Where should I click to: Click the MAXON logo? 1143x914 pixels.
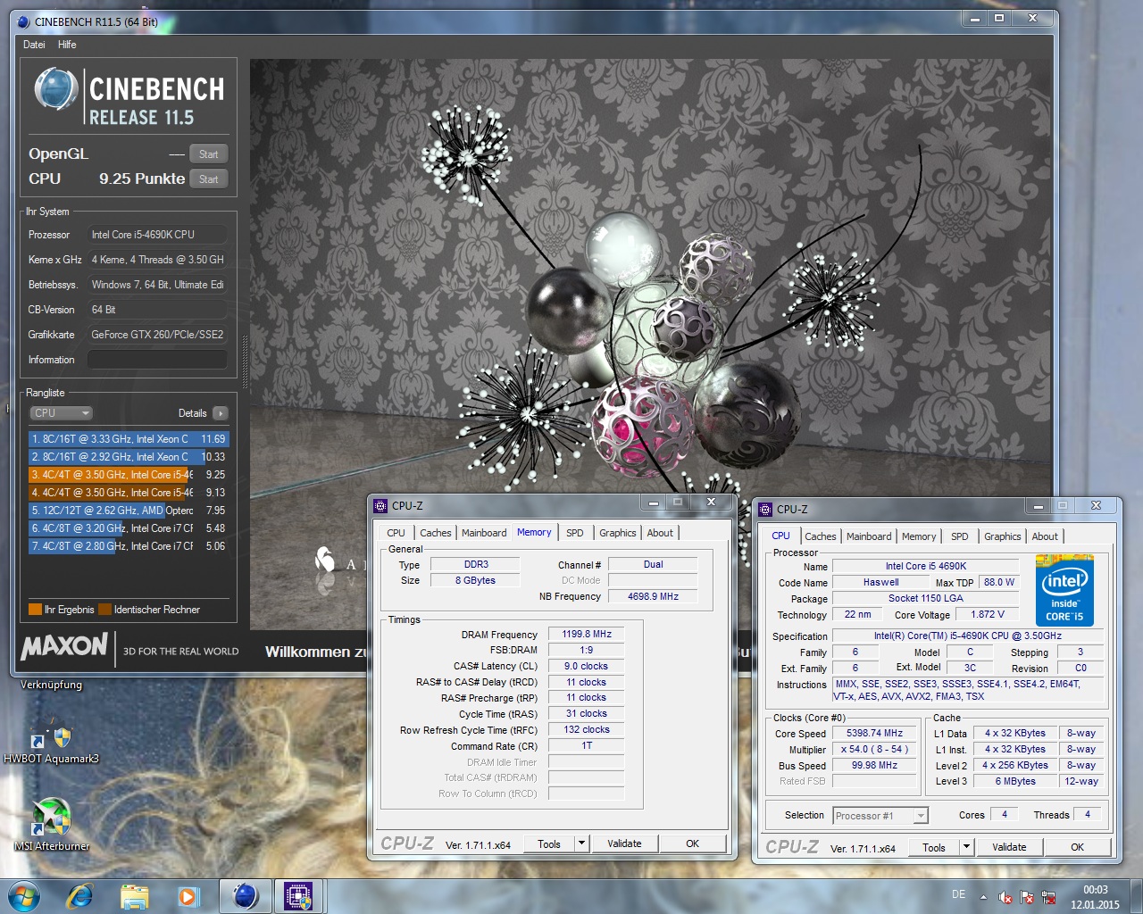(64, 646)
